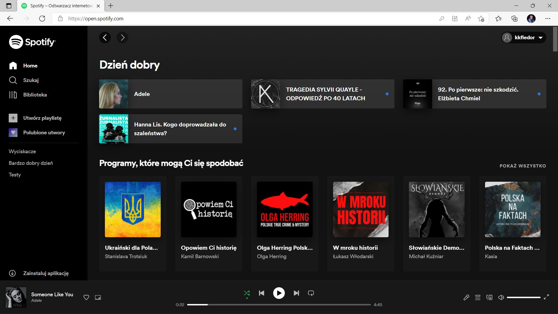Open the Szukaj search icon
The image size is (558, 314).
point(13,80)
